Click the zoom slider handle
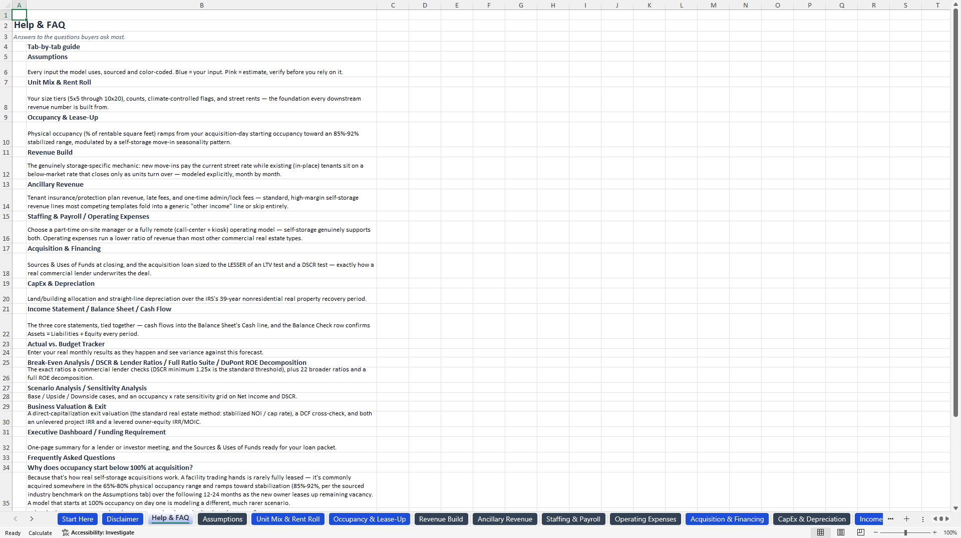 pyautogui.click(x=905, y=532)
